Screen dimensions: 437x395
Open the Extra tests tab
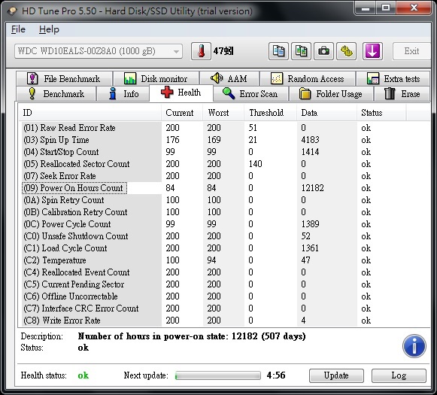click(x=393, y=78)
